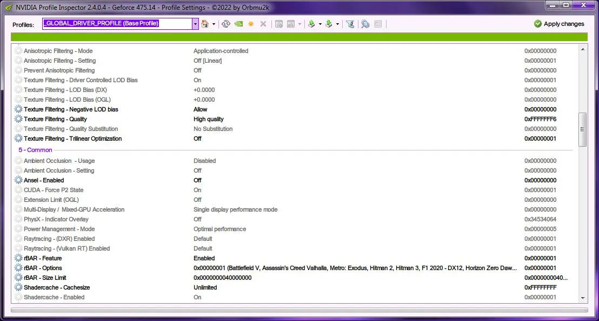Click the vertical scrollbar thumb in settings list
This screenshot has width=599, height=321.
pos(583,129)
